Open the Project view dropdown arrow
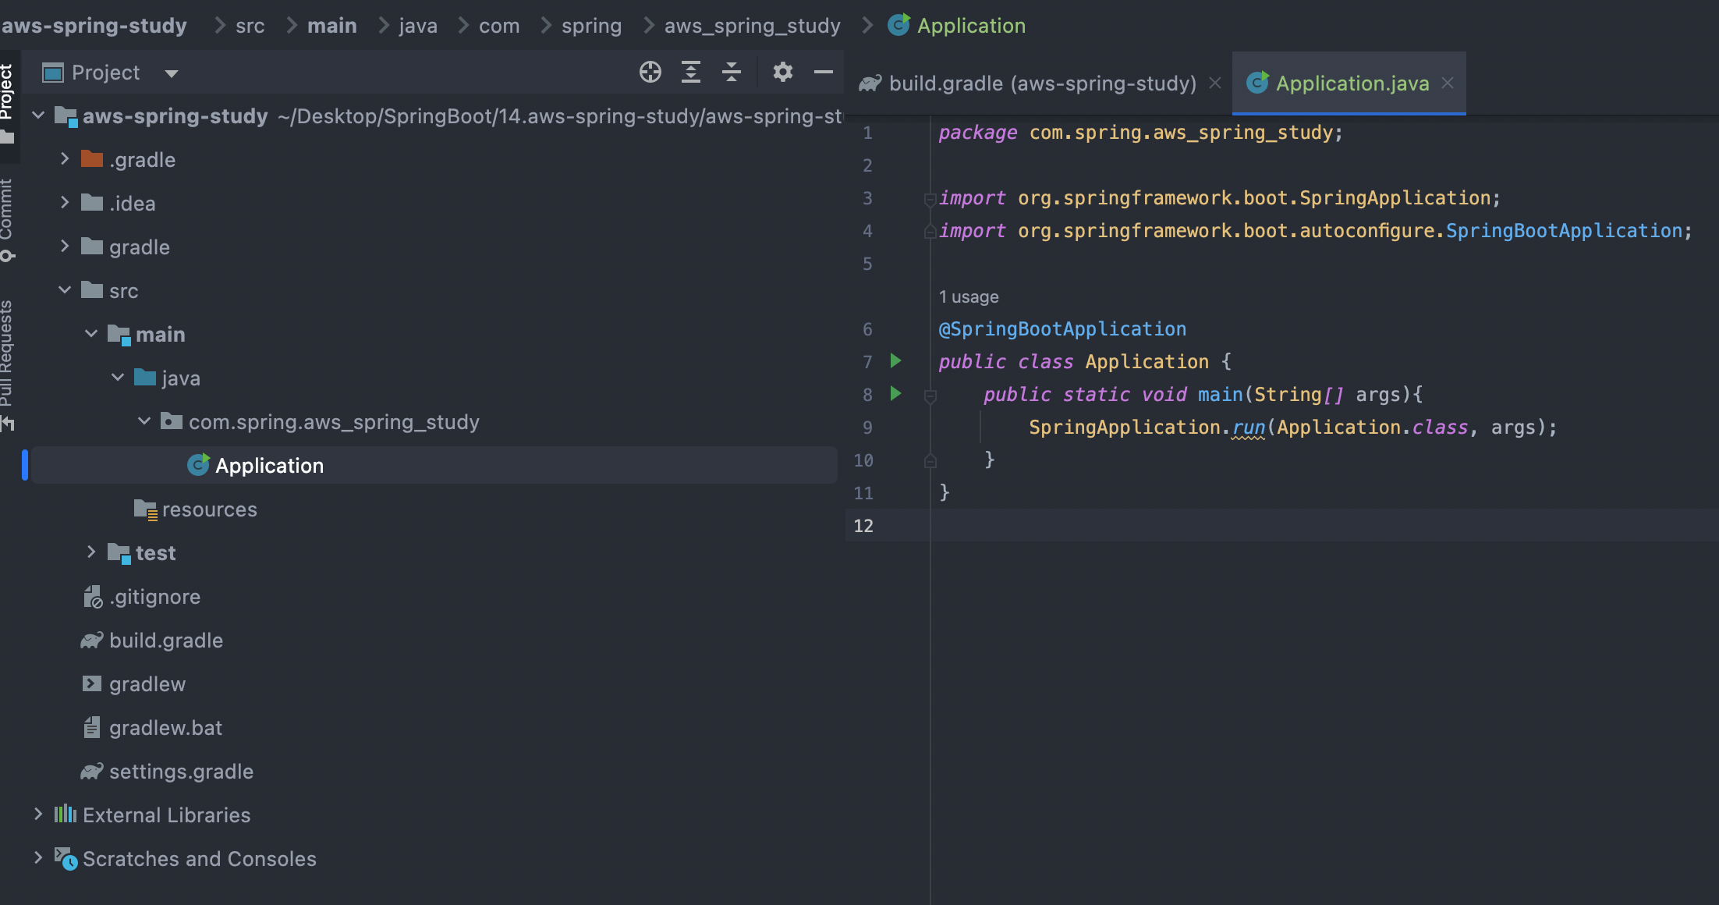Viewport: 1719px width, 905px height. point(172,73)
